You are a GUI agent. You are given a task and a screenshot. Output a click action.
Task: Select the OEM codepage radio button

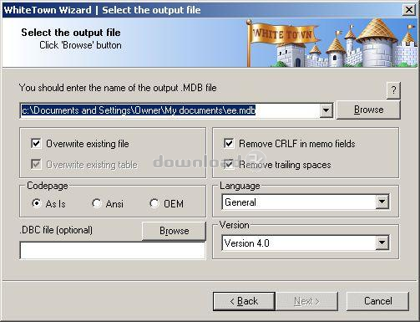154,203
